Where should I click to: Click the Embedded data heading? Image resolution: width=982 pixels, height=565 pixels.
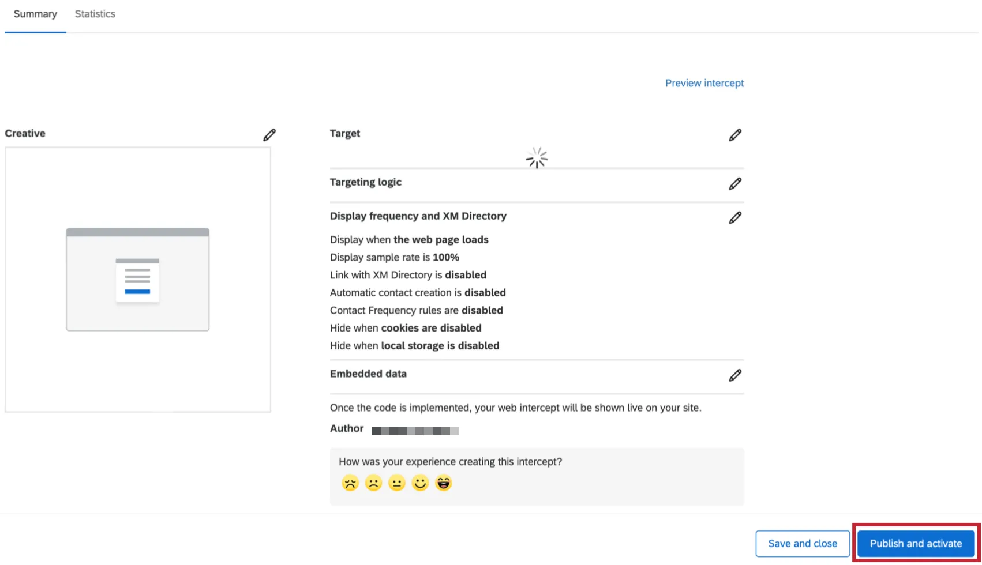(368, 374)
